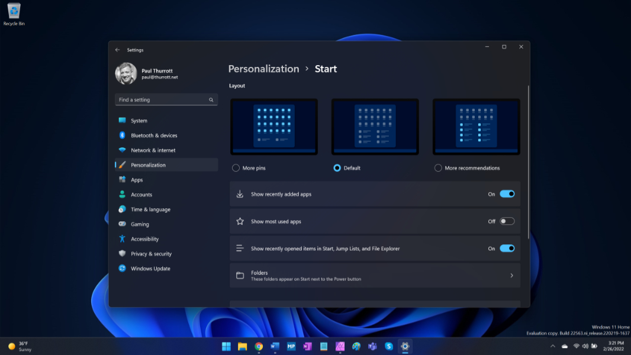Screen dimensions: 631x355
Task: Click the Find a setting search box
Action: [161, 100]
